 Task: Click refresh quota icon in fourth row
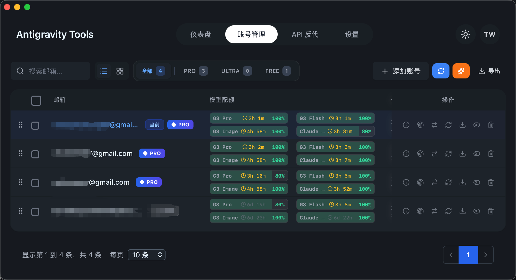(x=448, y=211)
